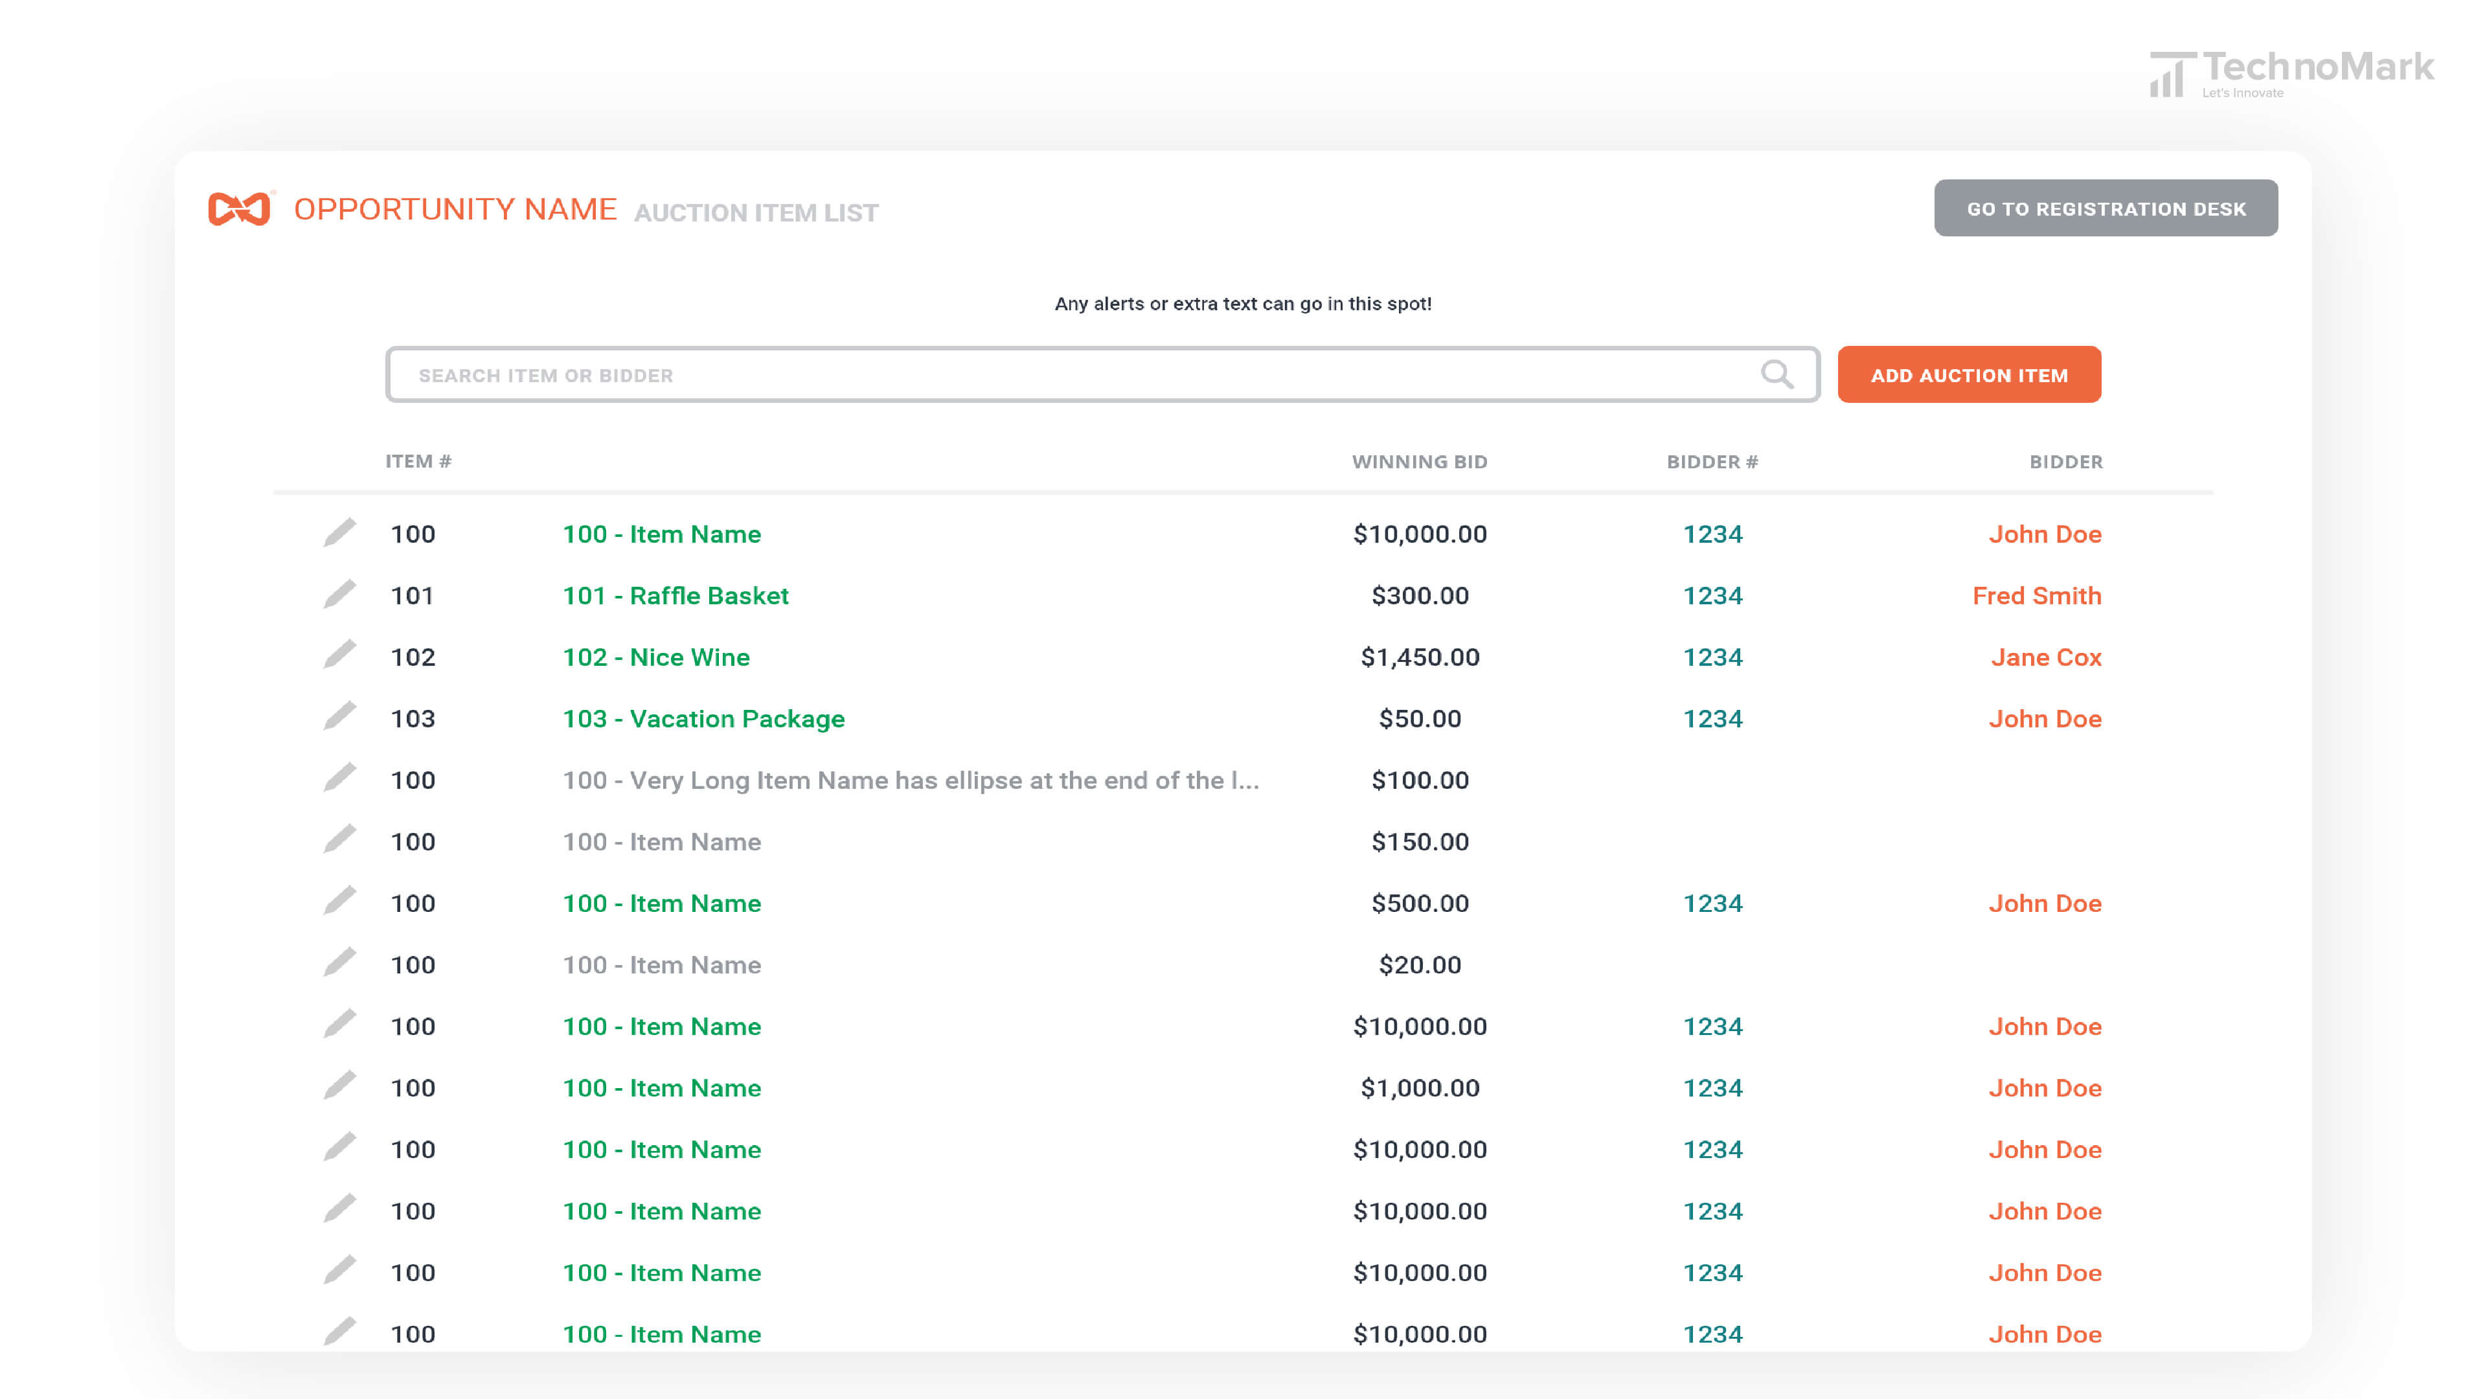Select the $100.00 winning bid
Screen dimensions: 2487x1399
1420,780
